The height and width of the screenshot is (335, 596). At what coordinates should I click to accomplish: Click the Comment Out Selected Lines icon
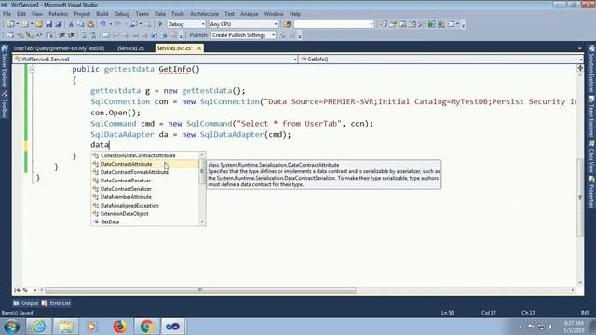(x=84, y=35)
